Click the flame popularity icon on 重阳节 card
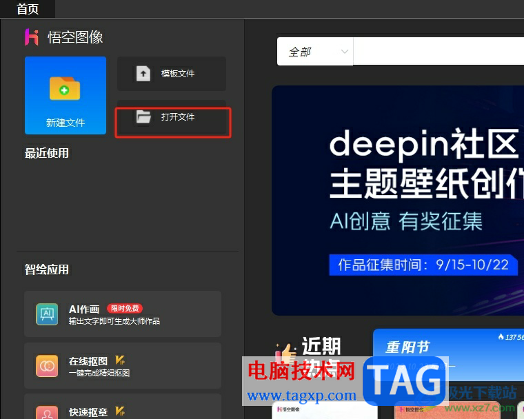The image size is (524, 419). pos(501,337)
